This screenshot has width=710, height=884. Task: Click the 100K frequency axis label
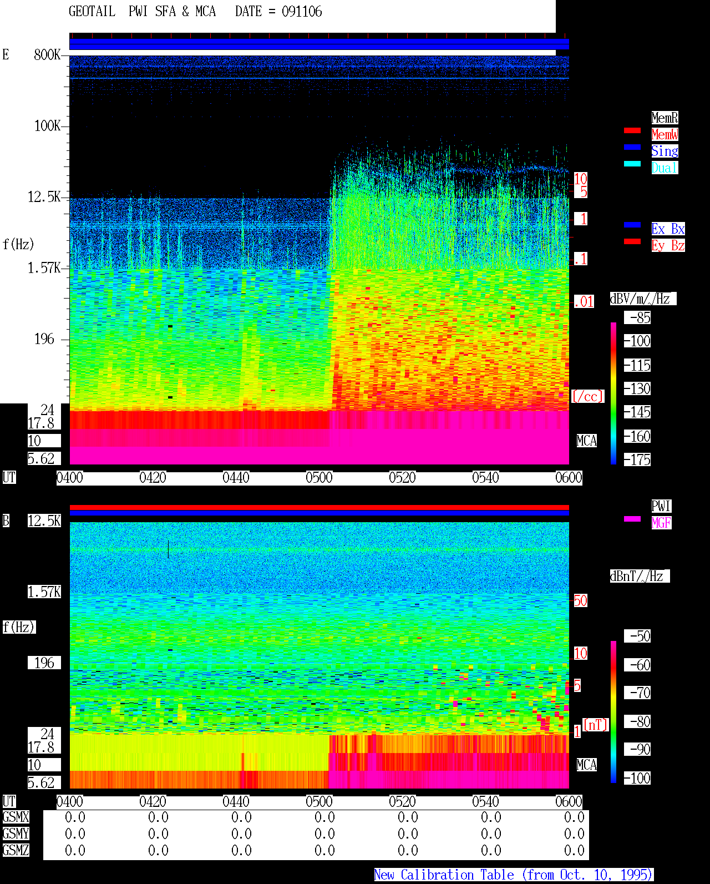click(x=47, y=125)
